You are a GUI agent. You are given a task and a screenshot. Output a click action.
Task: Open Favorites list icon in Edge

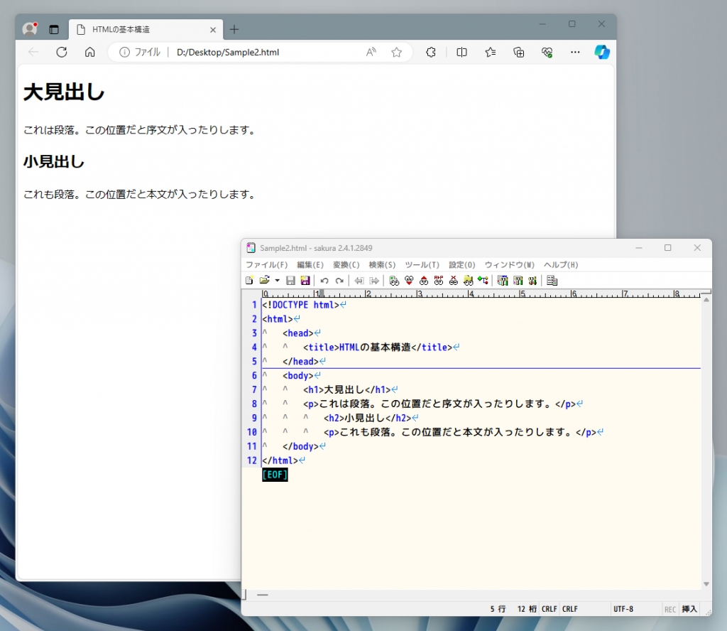tap(491, 52)
